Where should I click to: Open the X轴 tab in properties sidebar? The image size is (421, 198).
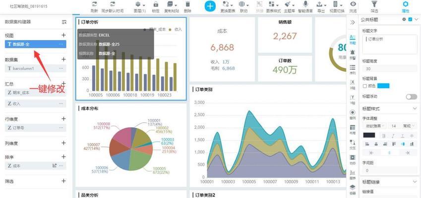click(353, 84)
